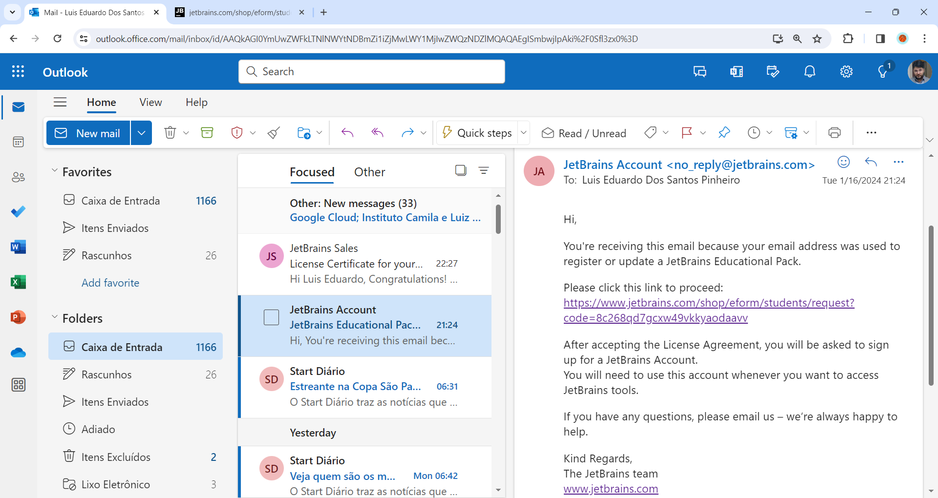This screenshot has height=498, width=938.
Task: Select the Focused inbox tab
Action: 312,172
